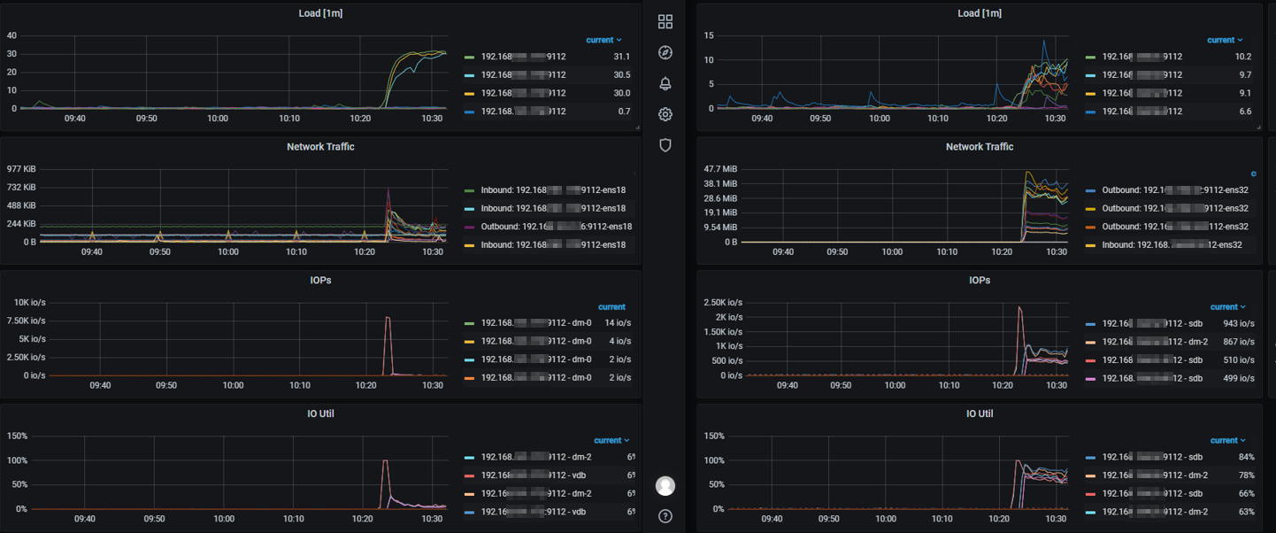Open Configuration gear icon in sidebar
Image resolution: width=1276 pixels, height=533 pixels.
[665, 114]
